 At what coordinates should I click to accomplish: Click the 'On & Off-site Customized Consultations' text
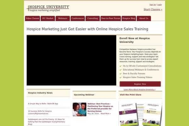tap(142, 66)
